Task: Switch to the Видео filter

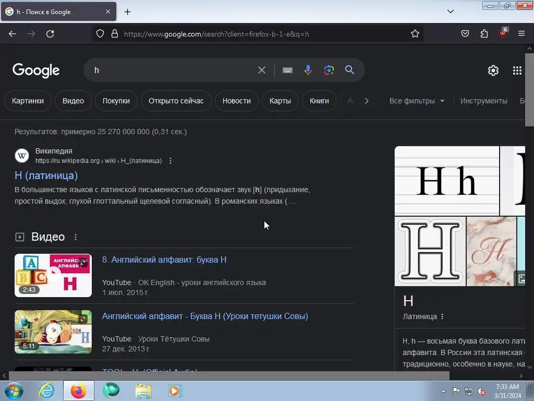Action: [73, 101]
